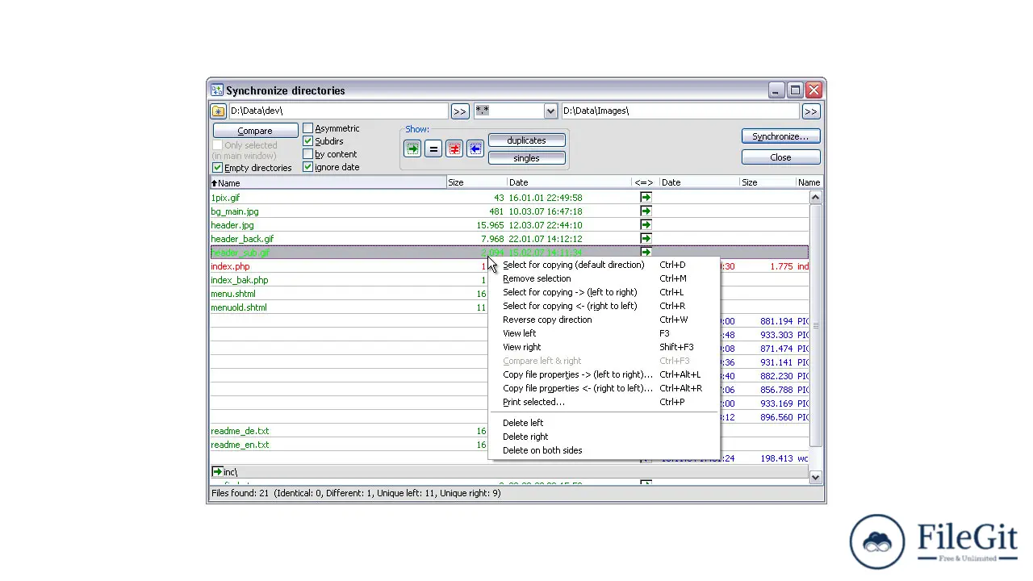Click the Close button below Synchronize
This screenshot has height=581, width=1033.
[x=780, y=157]
